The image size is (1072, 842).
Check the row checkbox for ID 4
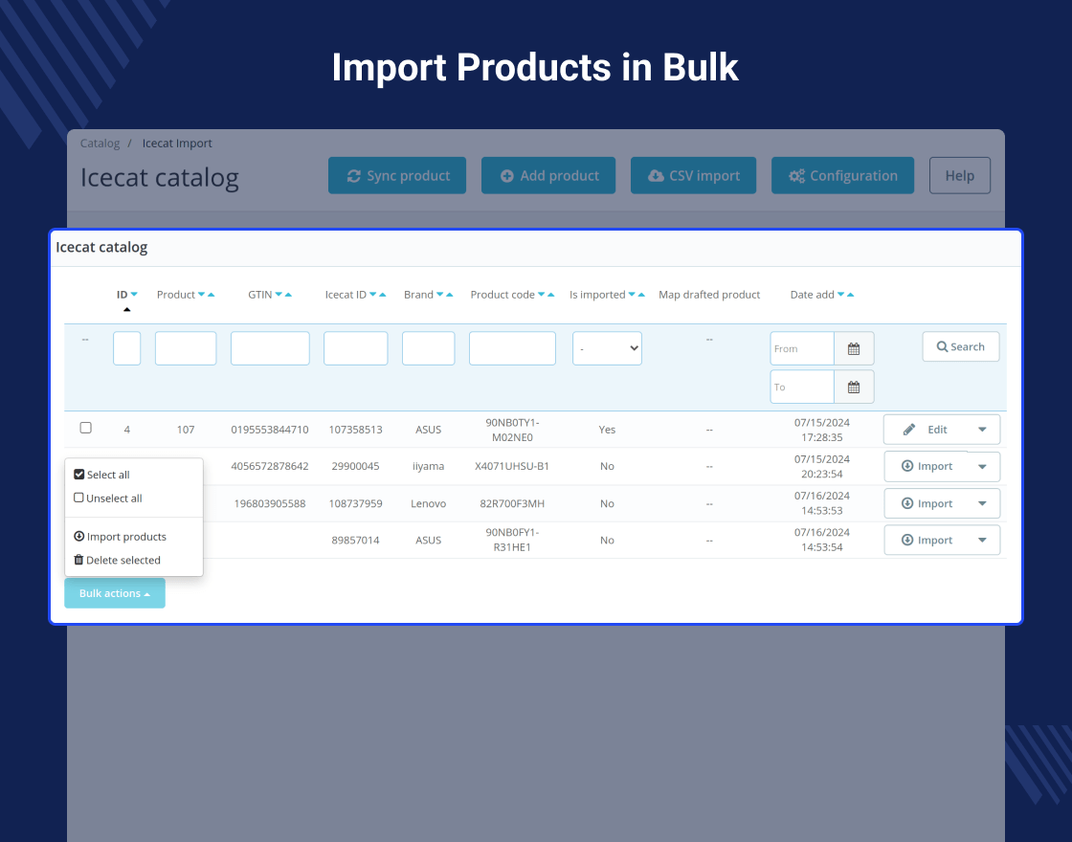coord(85,428)
